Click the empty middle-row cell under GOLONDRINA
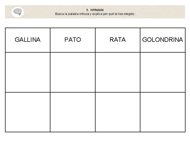Viewport: 190px width, 142px height. coord(162,72)
